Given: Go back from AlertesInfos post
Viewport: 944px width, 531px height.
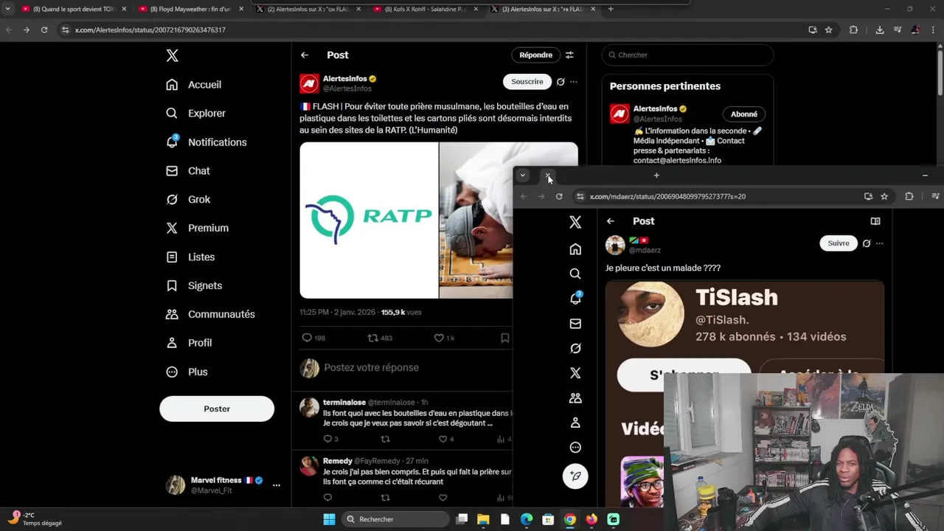Looking at the screenshot, I should [305, 55].
